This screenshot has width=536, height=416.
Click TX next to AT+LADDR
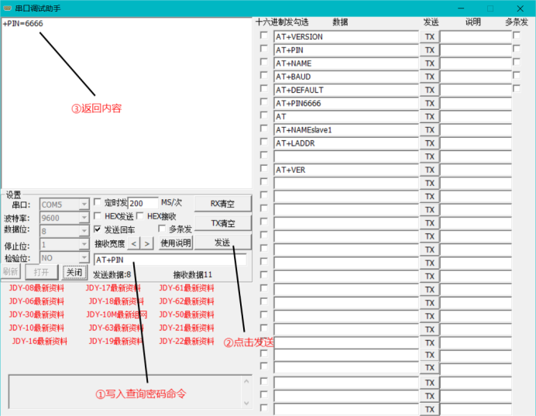coord(429,143)
